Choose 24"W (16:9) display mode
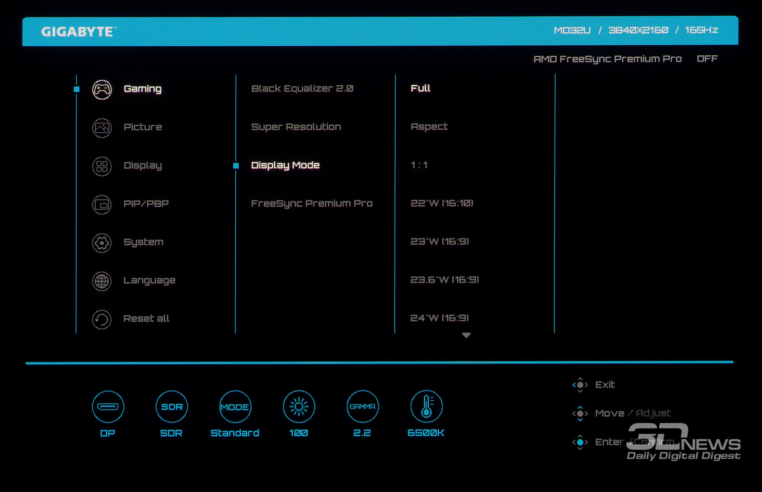The width and height of the screenshot is (762, 492). [440, 318]
